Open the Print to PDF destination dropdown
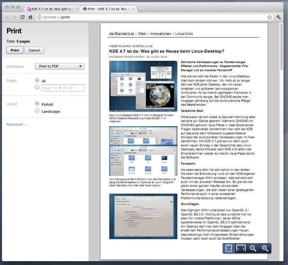The image size is (288, 265). pyautogui.click(x=60, y=66)
